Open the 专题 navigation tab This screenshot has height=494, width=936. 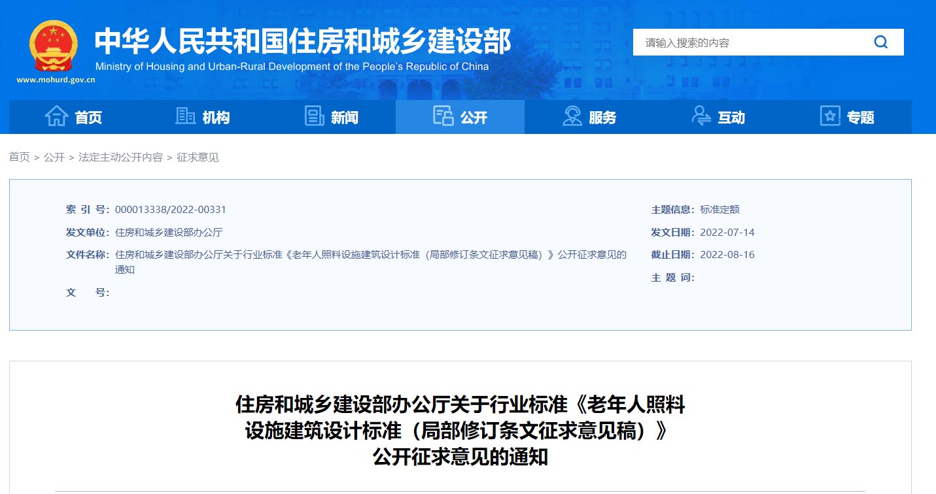pos(846,117)
